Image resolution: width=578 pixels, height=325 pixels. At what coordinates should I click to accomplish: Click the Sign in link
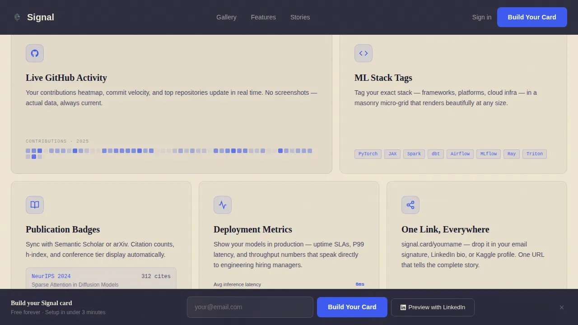pos(482,17)
